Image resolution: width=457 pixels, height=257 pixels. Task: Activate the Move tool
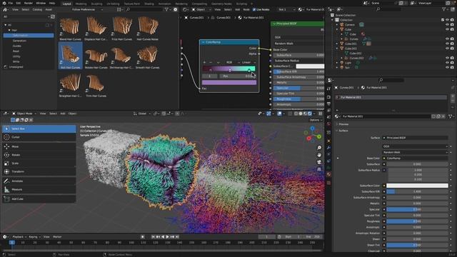[39, 146]
